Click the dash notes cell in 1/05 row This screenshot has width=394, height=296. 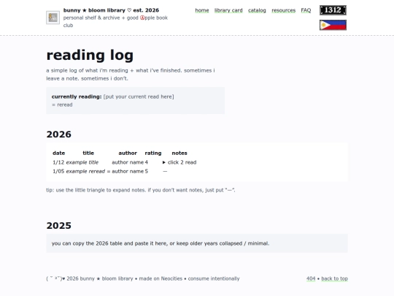coord(165,172)
